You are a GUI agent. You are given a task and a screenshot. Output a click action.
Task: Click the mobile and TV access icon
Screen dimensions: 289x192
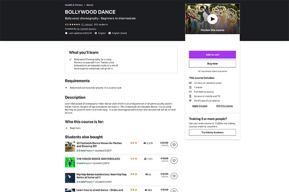coord(190,96)
